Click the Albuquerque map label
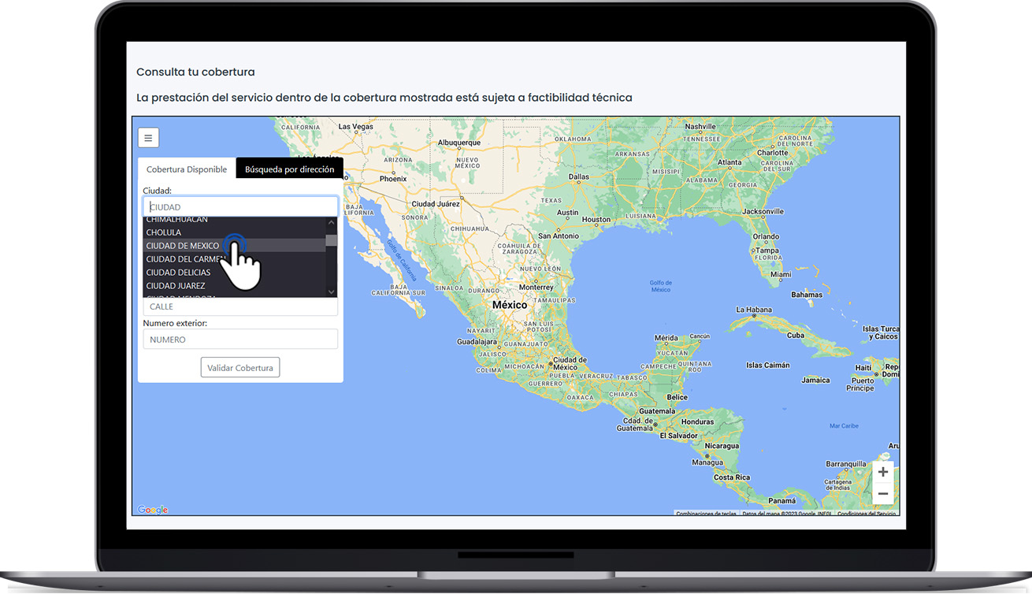This screenshot has height=594, width=1032. 459,143
